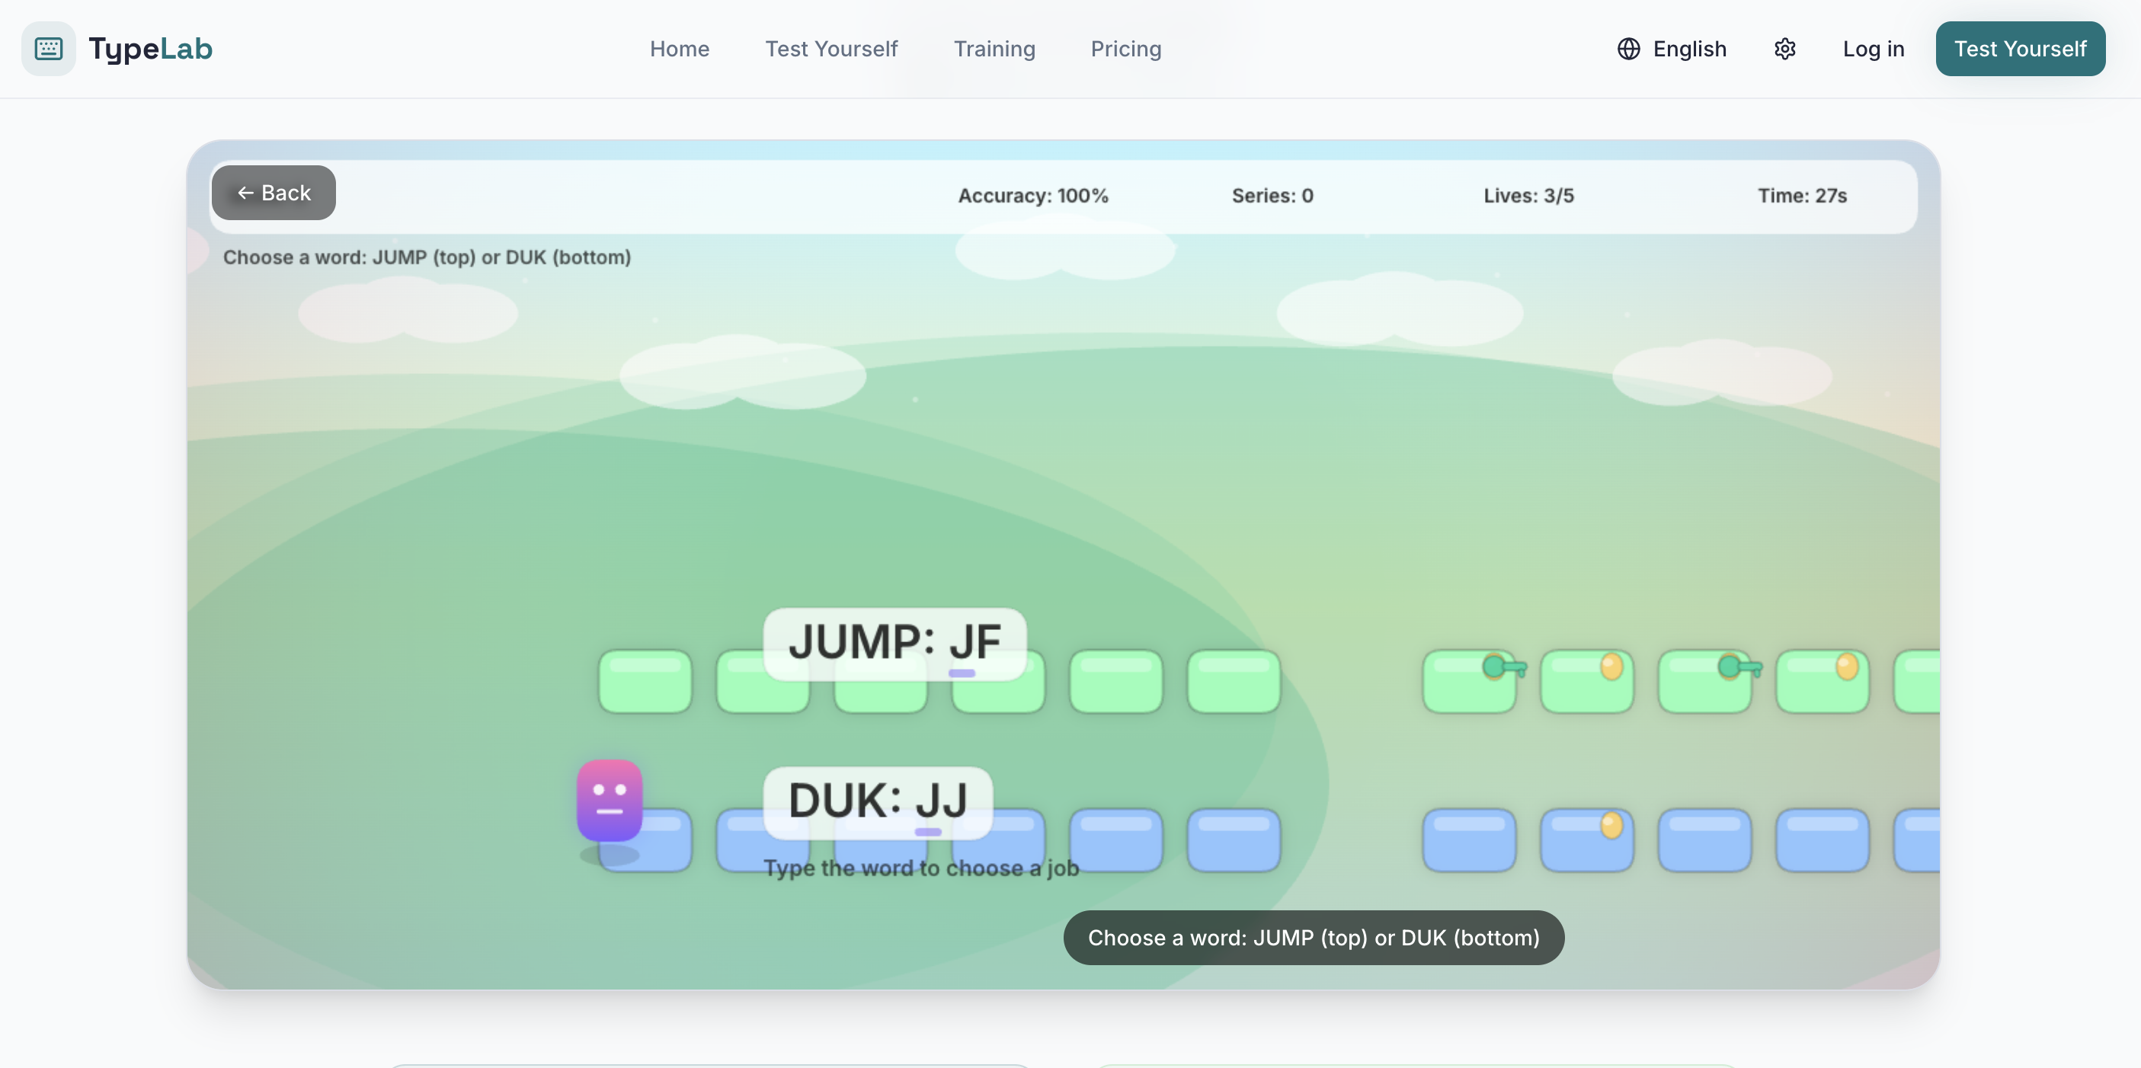
Task: Click the first green key on top row
Action: point(1503,667)
